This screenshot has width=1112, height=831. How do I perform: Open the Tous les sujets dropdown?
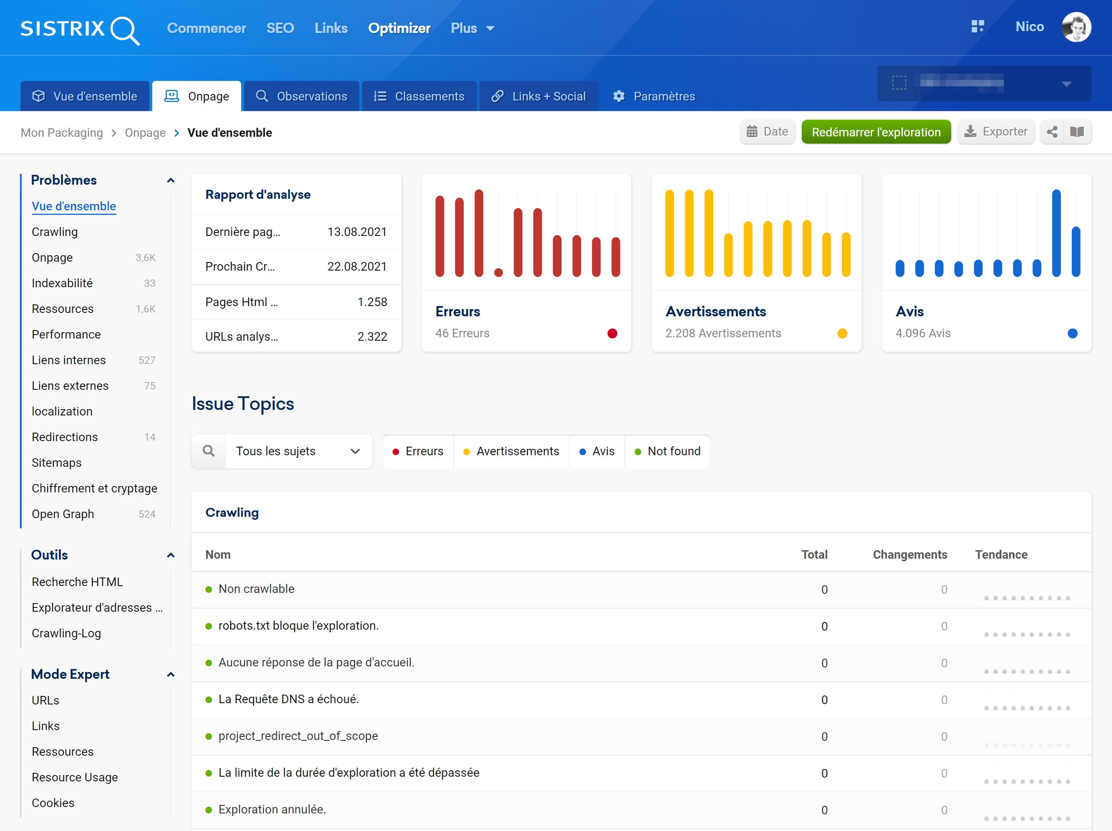click(299, 451)
